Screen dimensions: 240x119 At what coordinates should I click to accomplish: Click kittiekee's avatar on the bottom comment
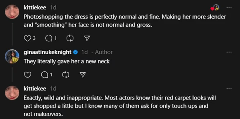12,93
